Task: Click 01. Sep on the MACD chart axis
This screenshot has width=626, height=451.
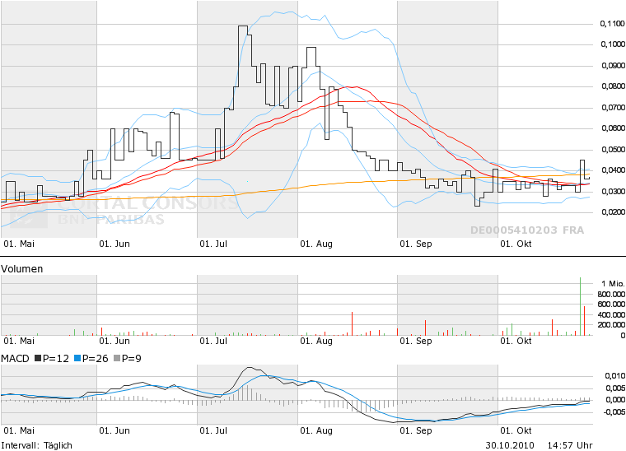Action: (416, 430)
